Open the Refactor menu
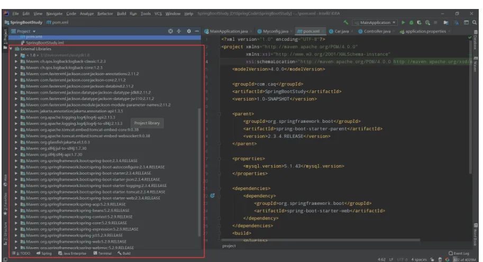The height and width of the screenshot is (262, 483). (x=105, y=14)
